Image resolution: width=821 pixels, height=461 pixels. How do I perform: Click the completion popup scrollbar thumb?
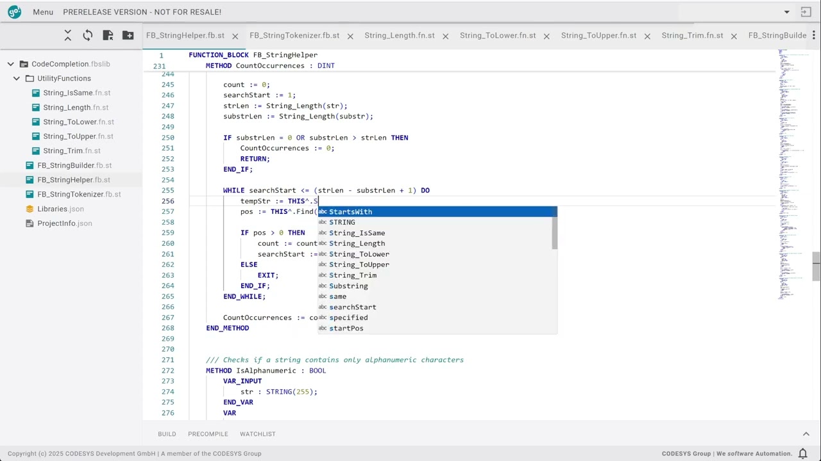(x=555, y=228)
